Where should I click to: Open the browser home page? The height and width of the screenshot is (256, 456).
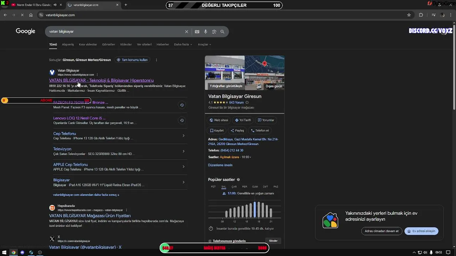(31, 15)
